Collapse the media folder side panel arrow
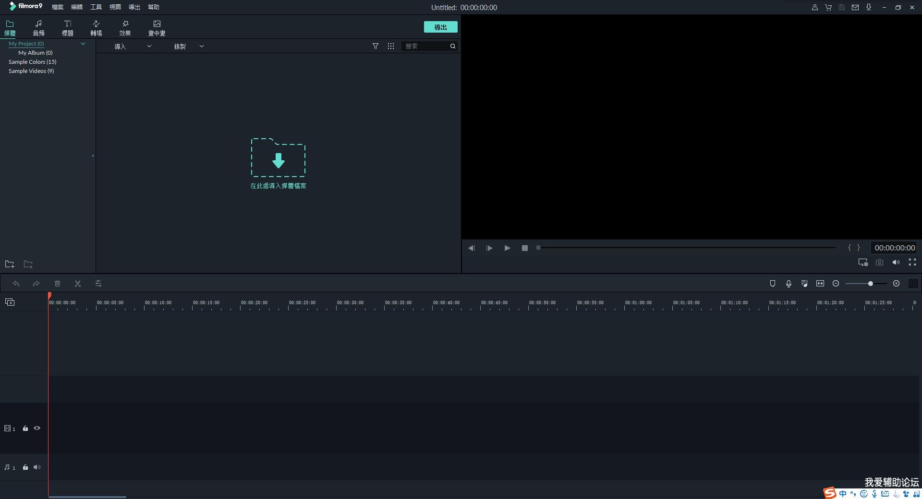Image resolution: width=922 pixels, height=499 pixels. pyautogui.click(x=93, y=155)
